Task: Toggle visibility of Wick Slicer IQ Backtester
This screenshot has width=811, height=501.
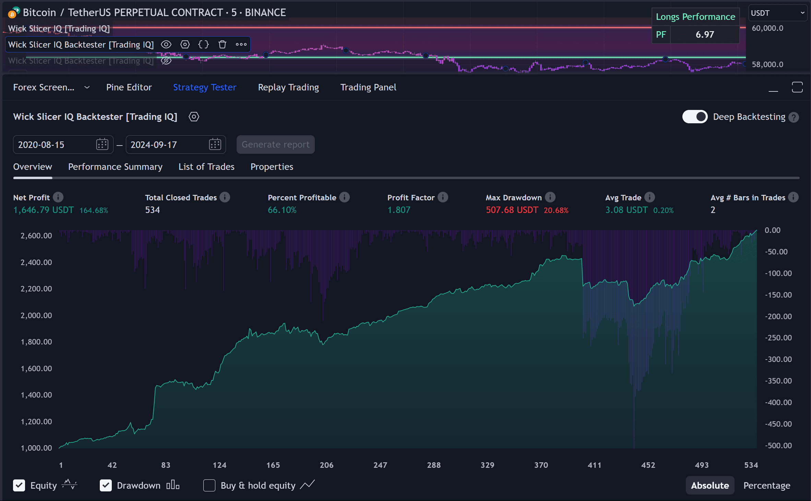Action: tap(166, 45)
